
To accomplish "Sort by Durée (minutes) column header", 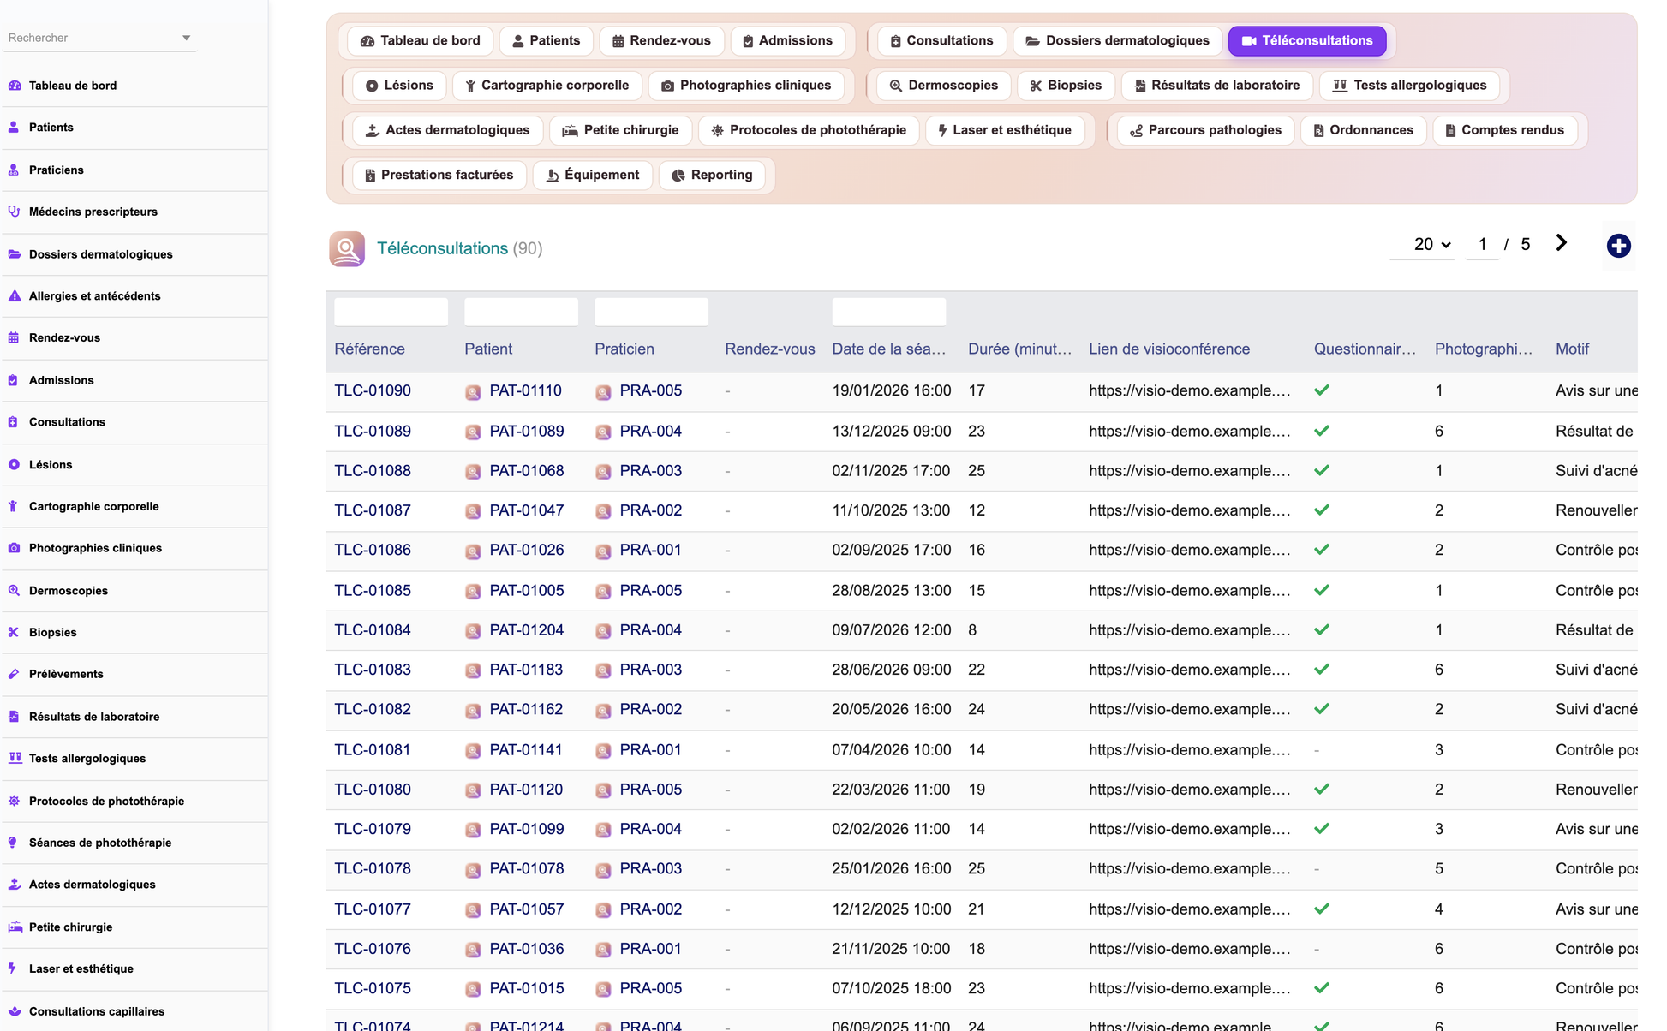I will 1019,349.
